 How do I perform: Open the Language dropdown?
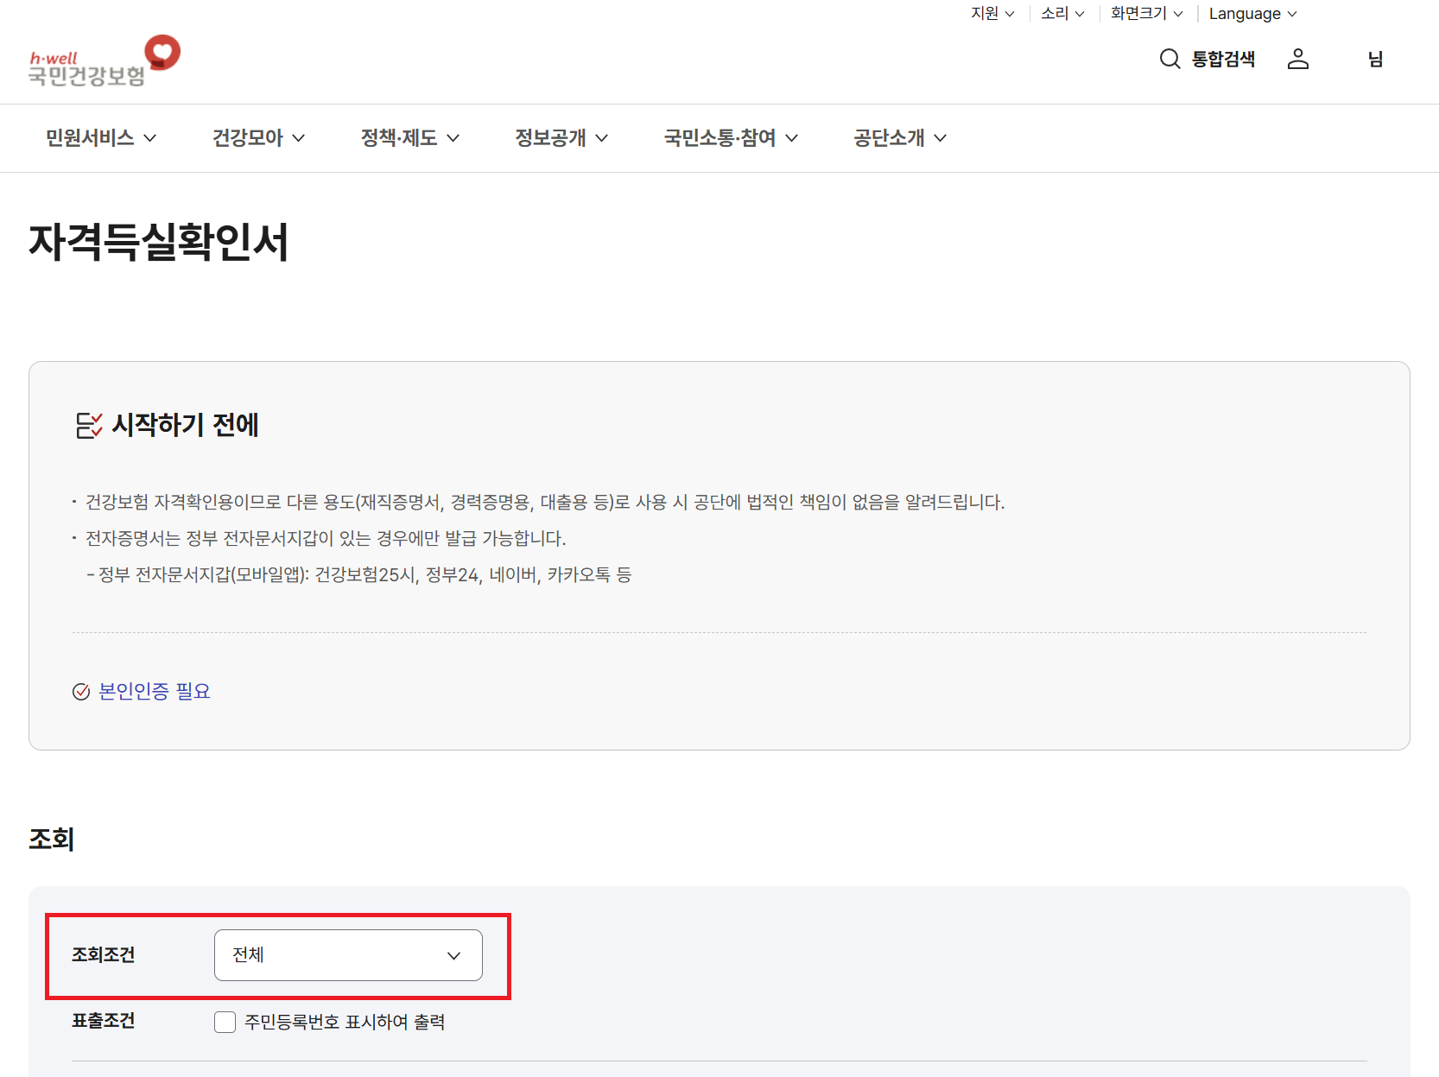click(1252, 13)
